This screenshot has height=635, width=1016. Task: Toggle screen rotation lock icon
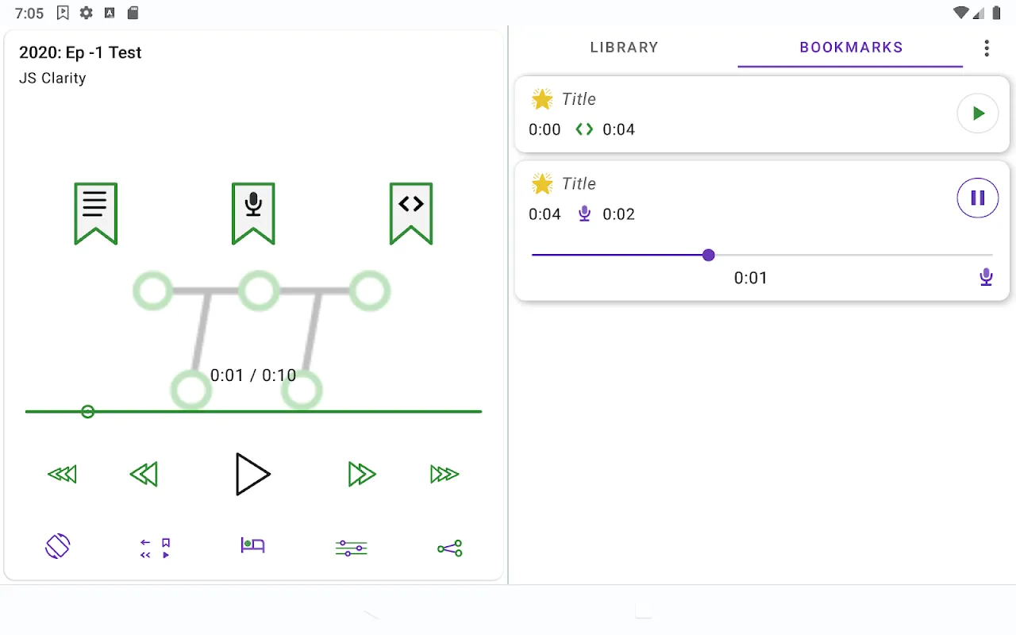tap(58, 546)
